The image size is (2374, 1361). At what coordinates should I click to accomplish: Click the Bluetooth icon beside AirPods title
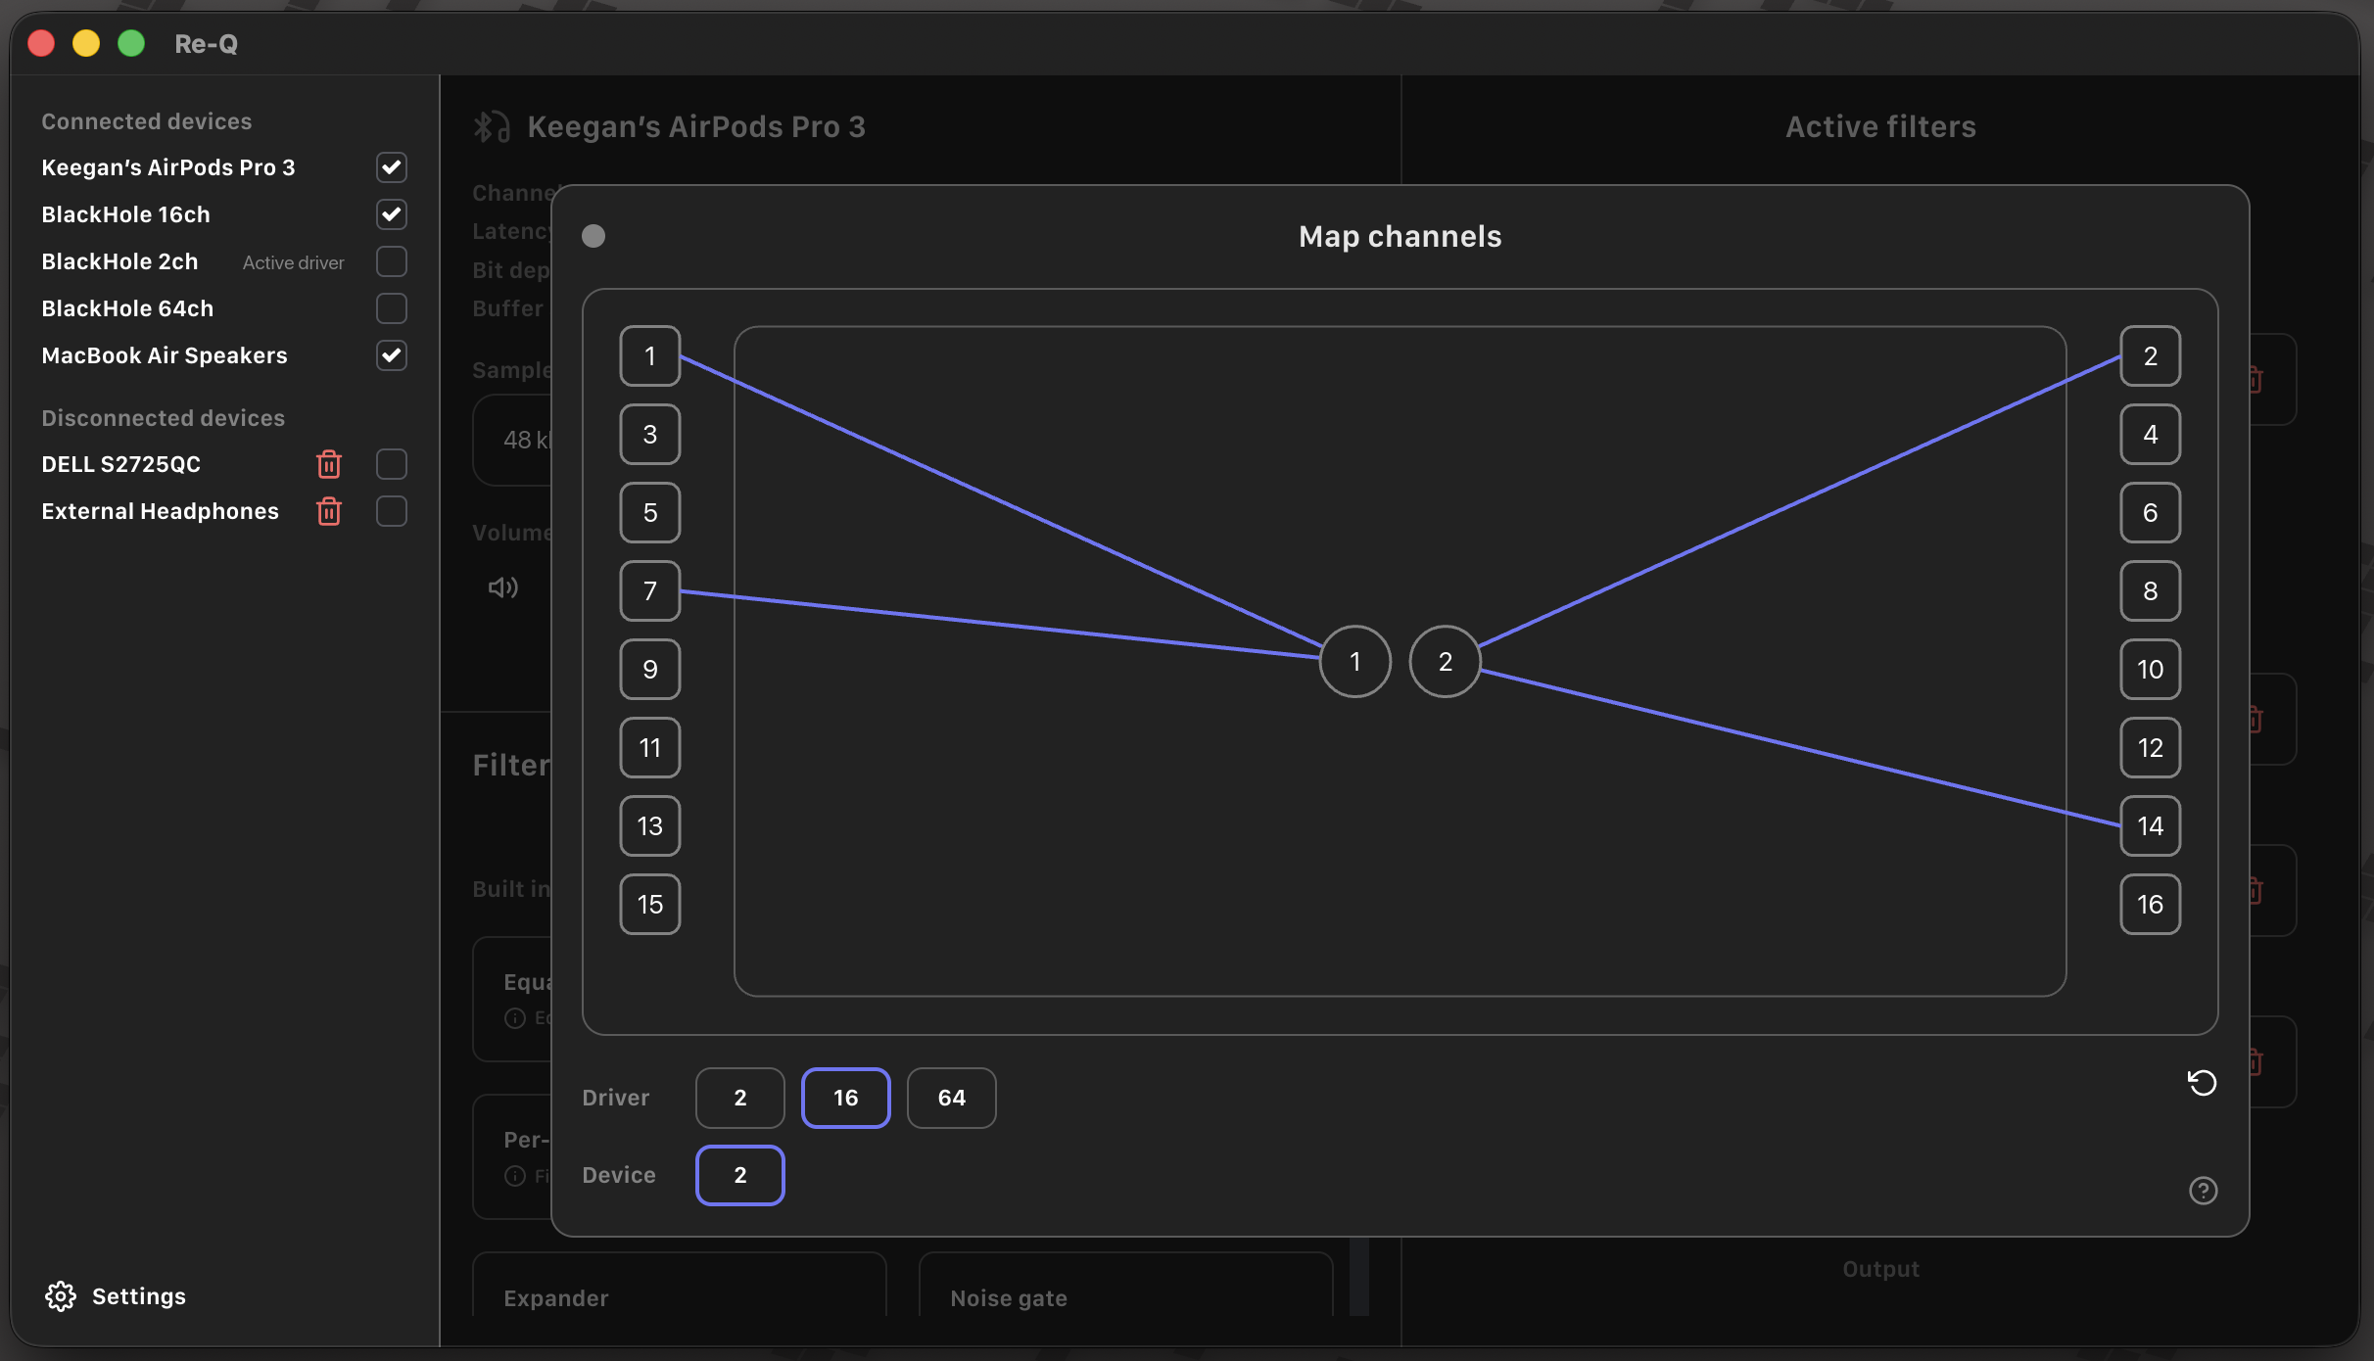492,127
